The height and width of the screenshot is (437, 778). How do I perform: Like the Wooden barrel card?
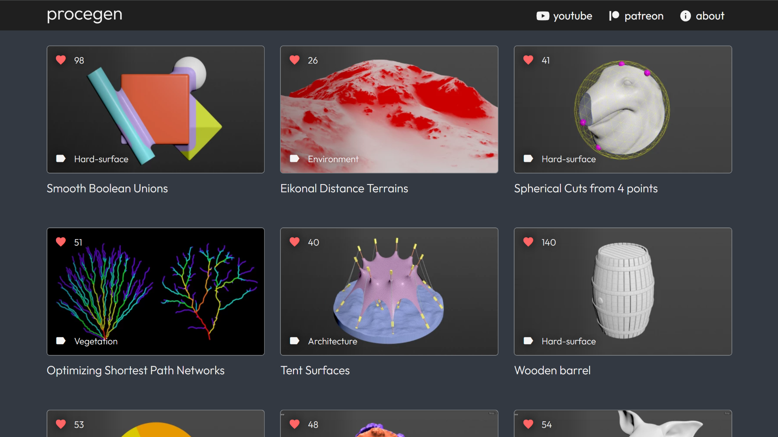pos(528,242)
